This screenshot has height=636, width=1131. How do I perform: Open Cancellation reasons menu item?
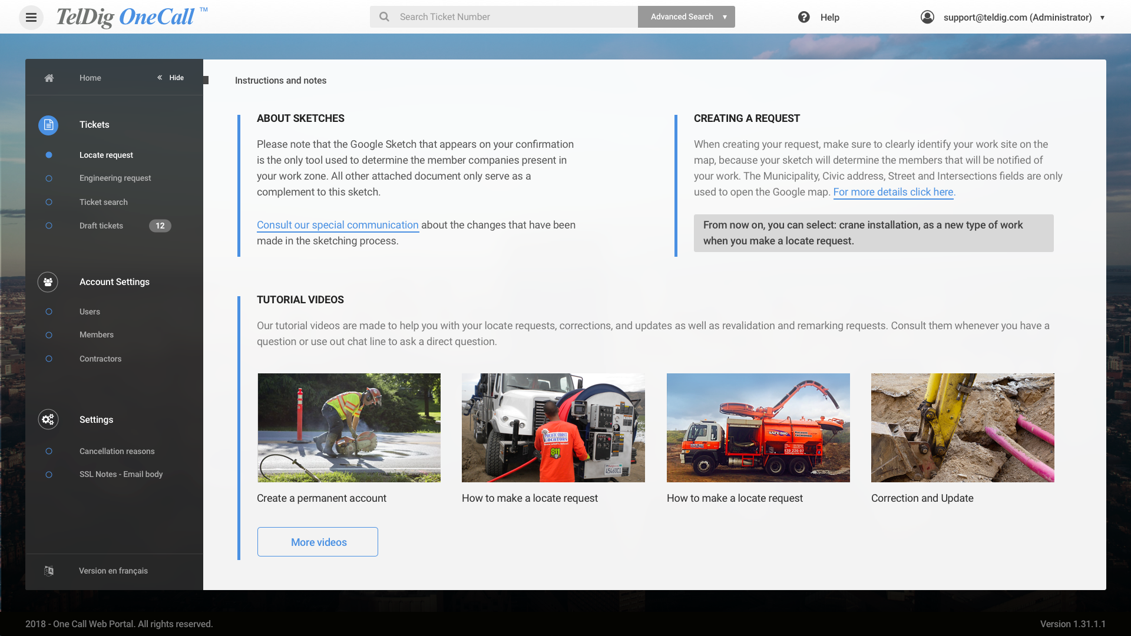click(x=117, y=451)
